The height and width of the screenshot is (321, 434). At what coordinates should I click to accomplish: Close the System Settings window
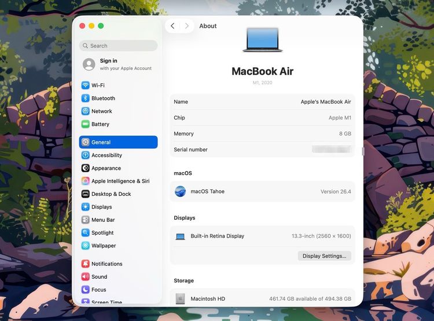(82, 25)
